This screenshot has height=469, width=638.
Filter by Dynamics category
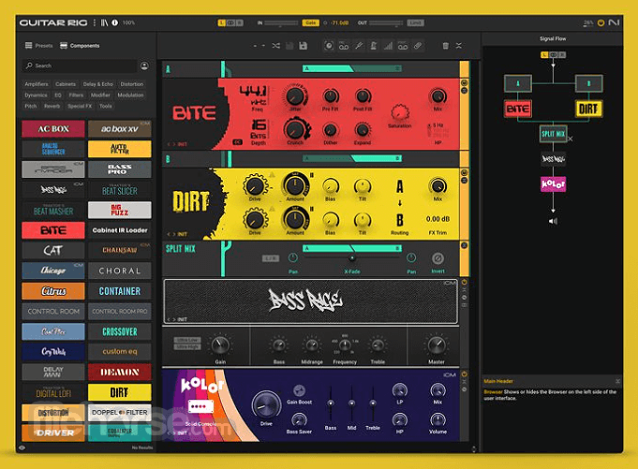click(36, 95)
